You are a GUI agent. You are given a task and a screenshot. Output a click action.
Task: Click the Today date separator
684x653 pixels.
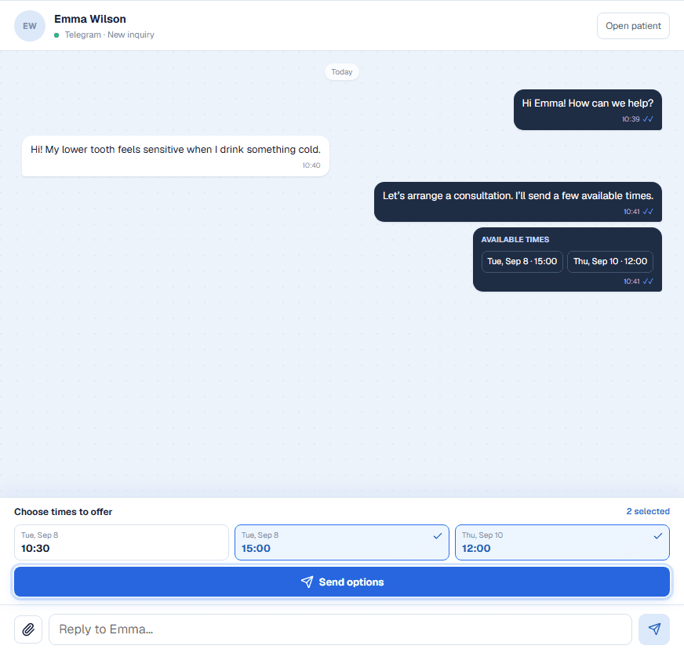click(x=341, y=72)
